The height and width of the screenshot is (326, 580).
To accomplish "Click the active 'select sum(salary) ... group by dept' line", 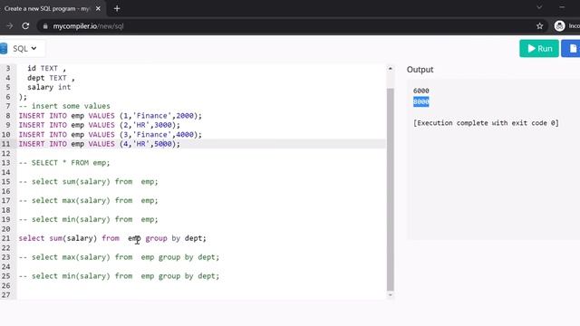I will pyautogui.click(x=112, y=238).
